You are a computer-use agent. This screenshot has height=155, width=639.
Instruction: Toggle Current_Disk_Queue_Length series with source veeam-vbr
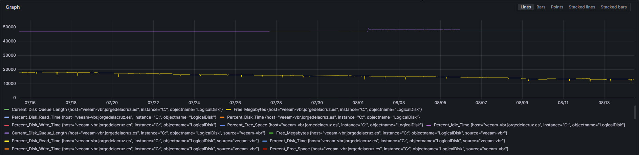(138, 133)
